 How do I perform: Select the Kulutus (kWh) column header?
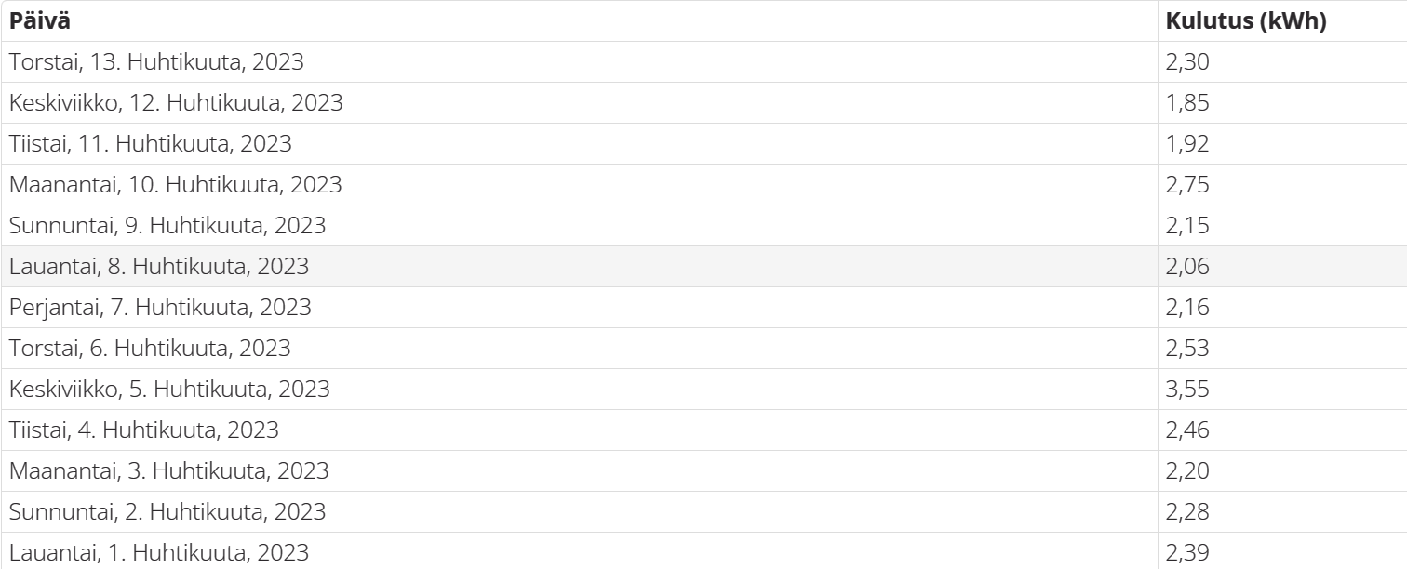1282,20
